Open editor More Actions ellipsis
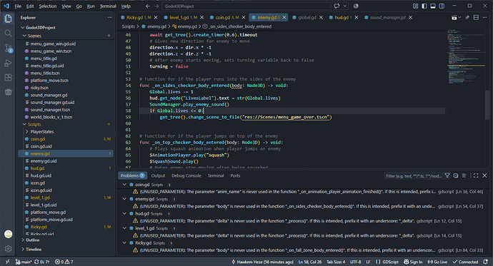Image resolution: width=493 pixels, height=266 pixels. (x=485, y=18)
